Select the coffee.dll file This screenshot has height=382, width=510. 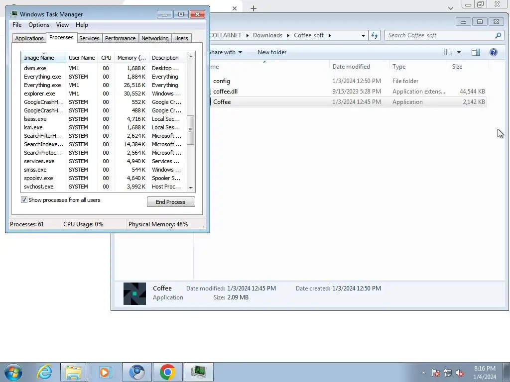click(x=348, y=92)
